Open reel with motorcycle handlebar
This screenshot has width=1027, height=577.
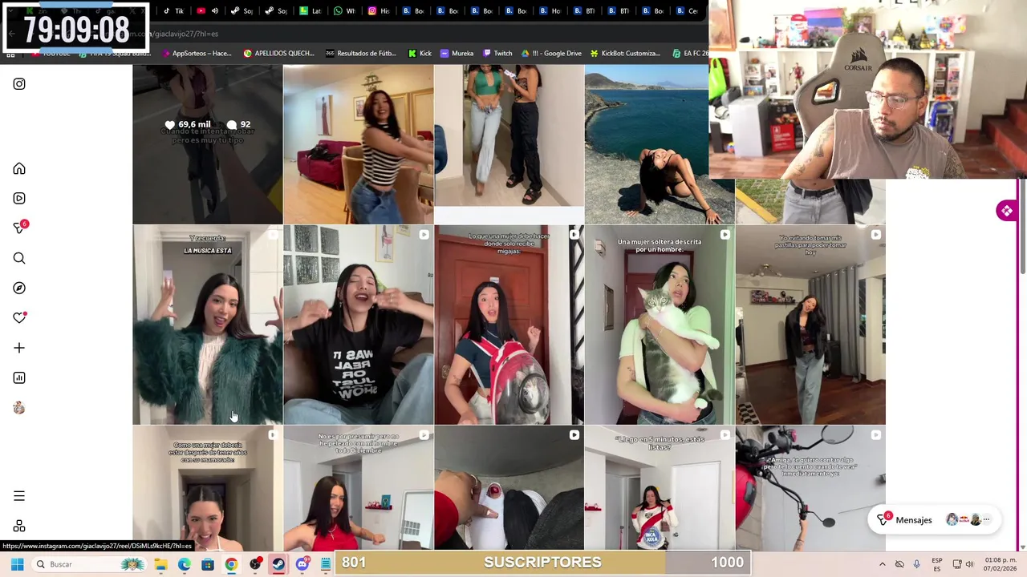tap(810, 487)
